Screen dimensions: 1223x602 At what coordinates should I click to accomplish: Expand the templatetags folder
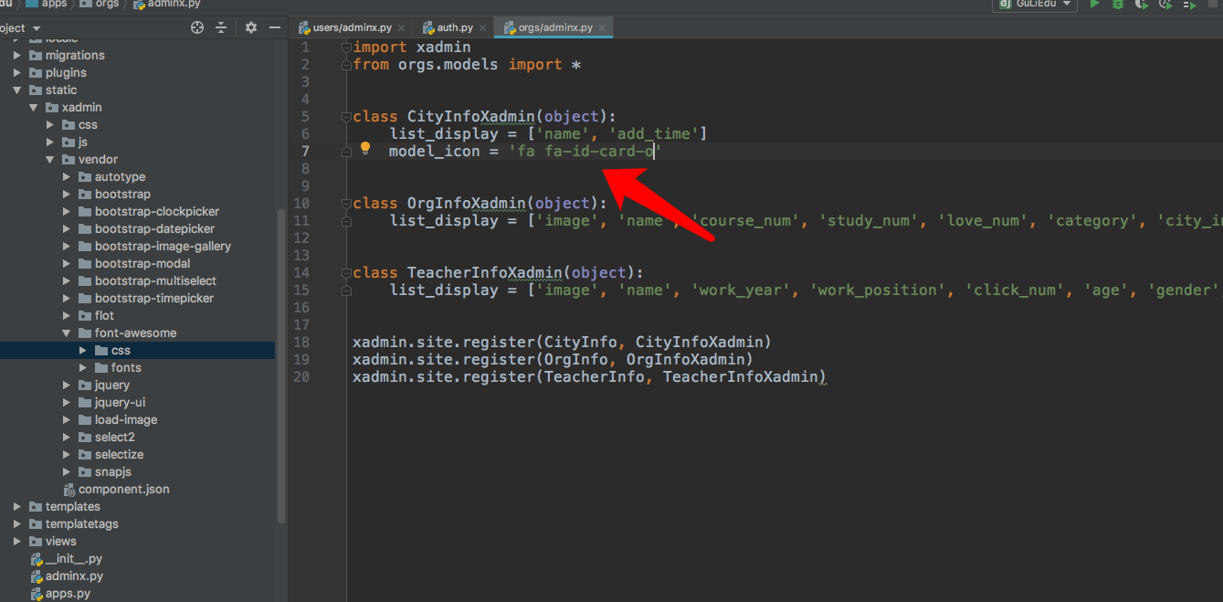(x=16, y=524)
